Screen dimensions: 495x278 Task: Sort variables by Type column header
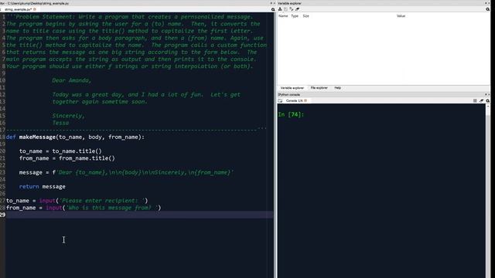point(295,15)
